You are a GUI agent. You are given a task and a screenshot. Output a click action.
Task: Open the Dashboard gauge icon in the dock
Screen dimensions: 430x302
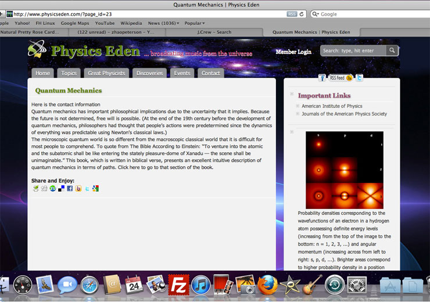pyautogui.click(x=23, y=285)
